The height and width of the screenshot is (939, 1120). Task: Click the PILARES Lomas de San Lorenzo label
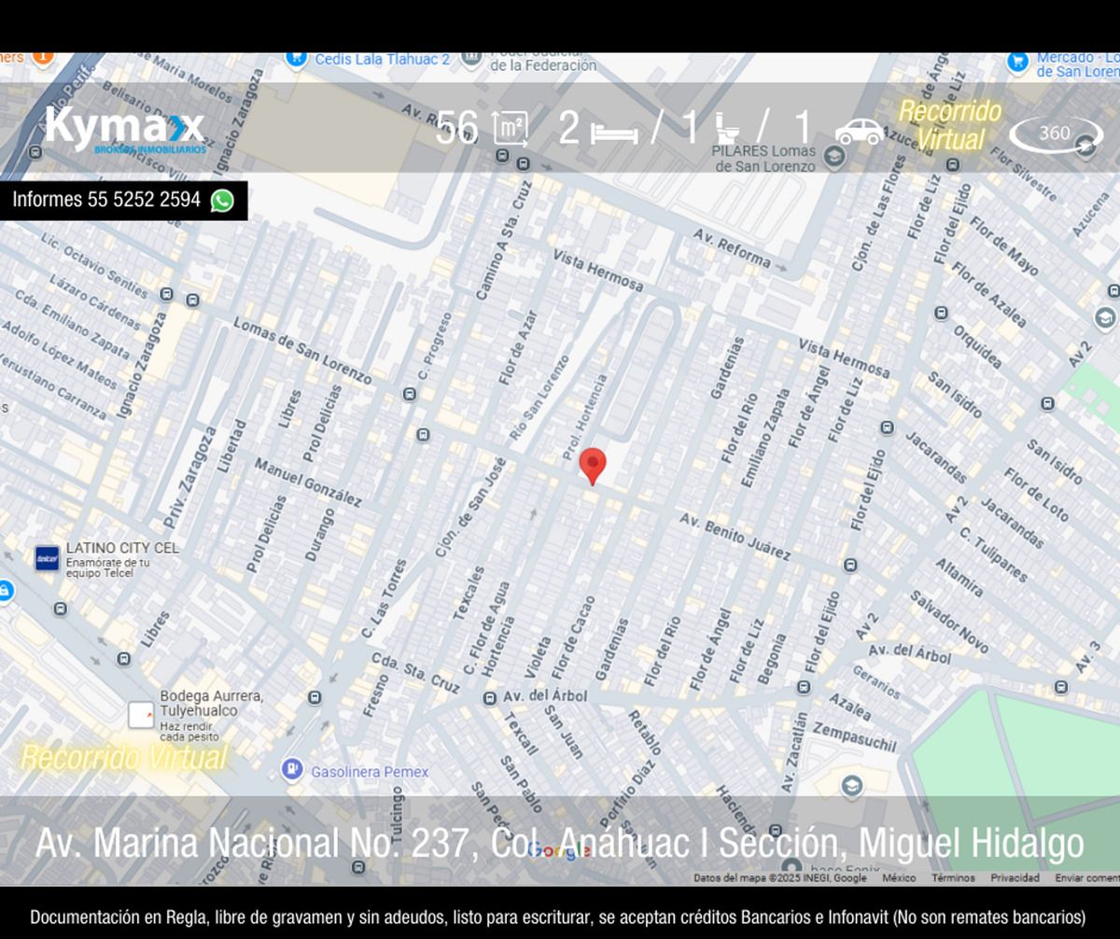(x=764, y=159)
